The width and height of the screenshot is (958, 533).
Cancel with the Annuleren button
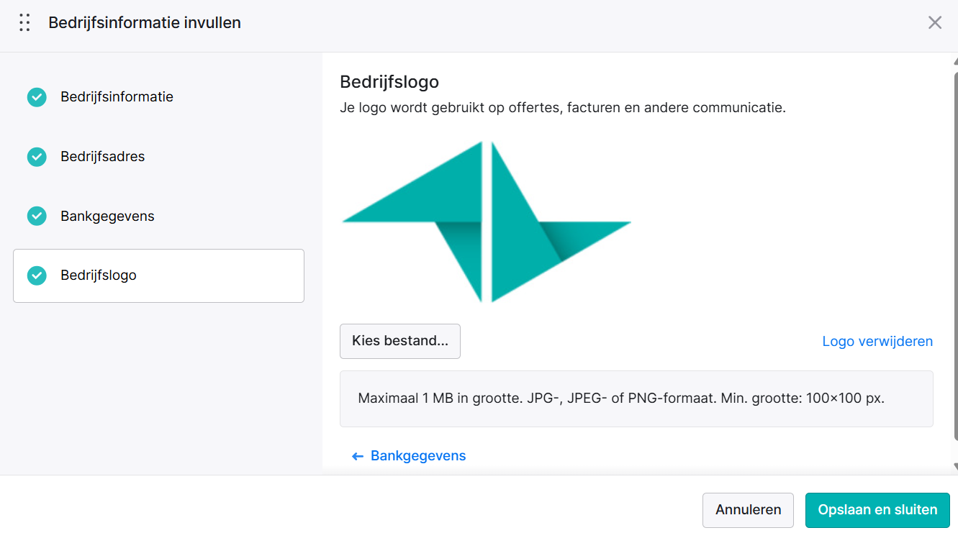[748, 510]
